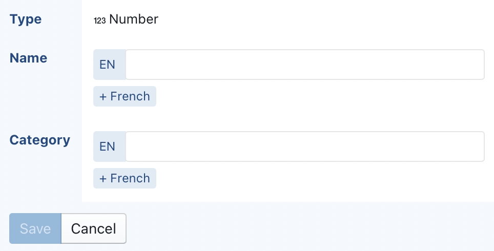Expand French language input under Name
This screenshot has width=494, height=251.
pos(125,96)
